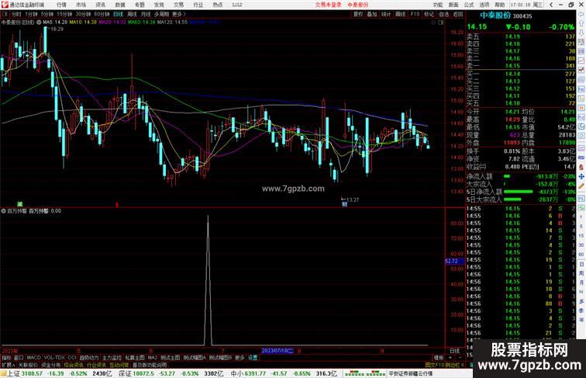Open the 市场 menu
Image resolution: width=586 pixels, height=378 pixels.
tap(81, 5)
